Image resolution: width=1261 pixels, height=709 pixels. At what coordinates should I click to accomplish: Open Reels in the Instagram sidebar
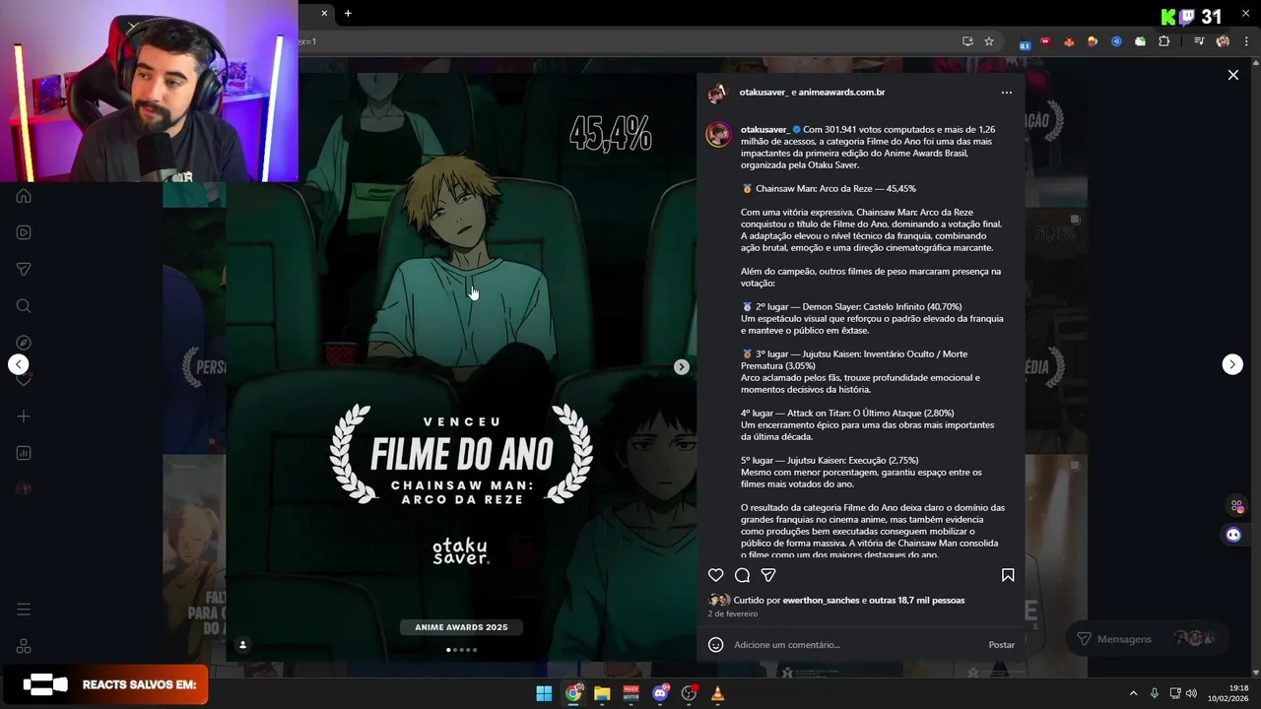coord(24,232)
